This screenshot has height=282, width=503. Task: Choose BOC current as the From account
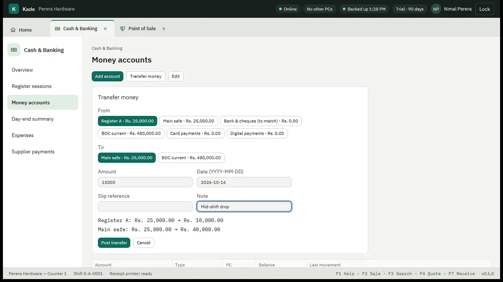[131, 133]
